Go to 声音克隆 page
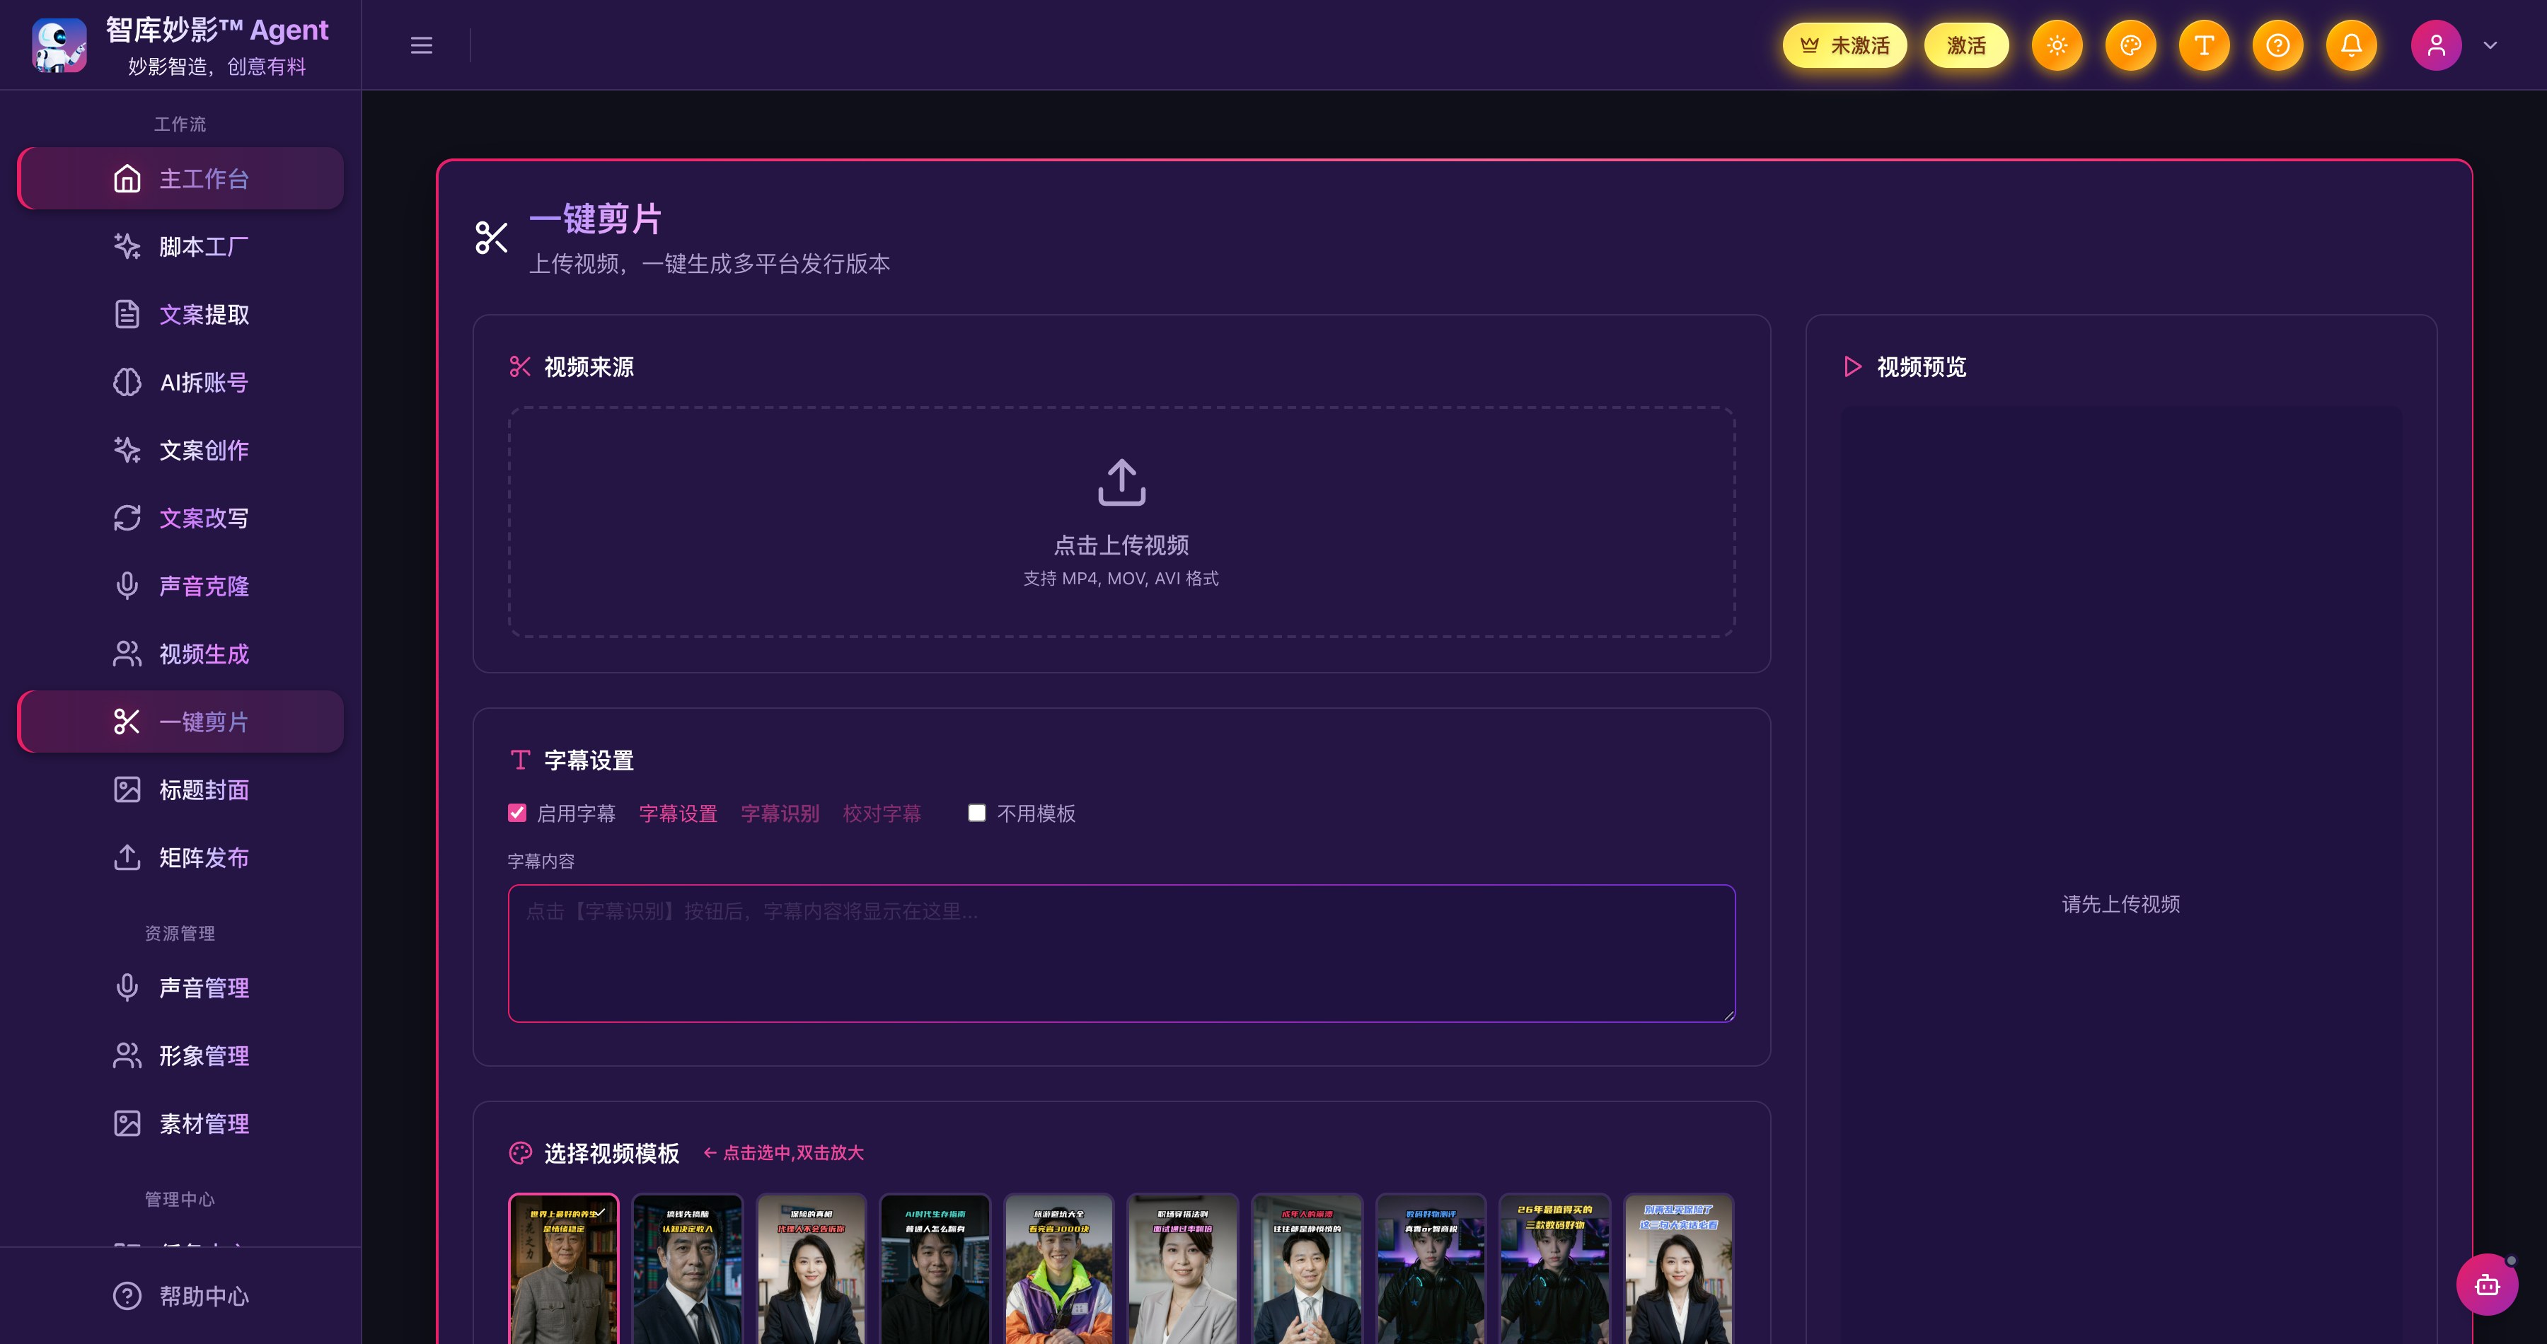Viewport: 2547px width, 1344px height. (x=181, y=586)
